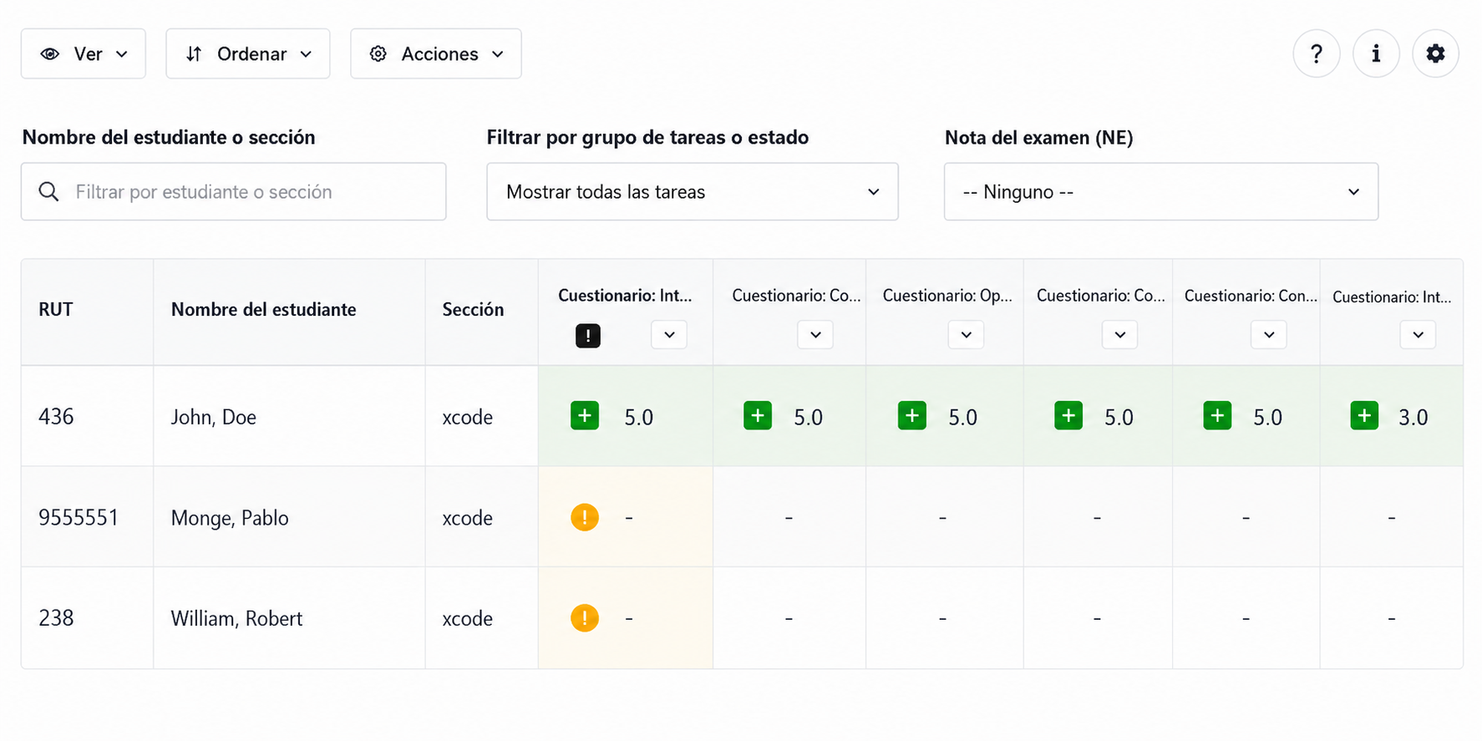The width and height of the screenshot is (1482, 741).
Task: Select the RUT value "9555551"
Action: (x=79, y=518)
